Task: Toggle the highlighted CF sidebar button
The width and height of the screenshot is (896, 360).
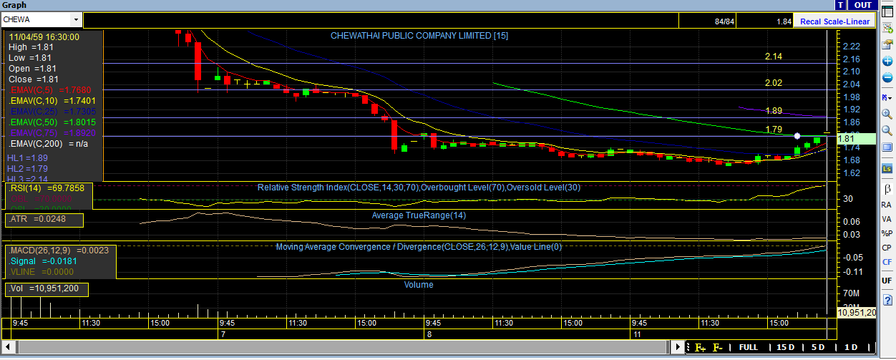Action: 887,262
